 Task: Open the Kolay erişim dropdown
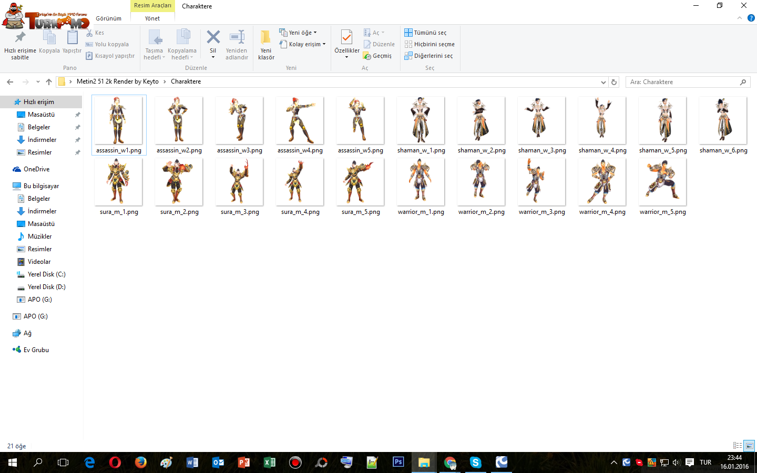click(x=302, y=44)
